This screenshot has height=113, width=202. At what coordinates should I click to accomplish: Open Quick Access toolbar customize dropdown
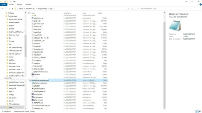pos(10,2)
